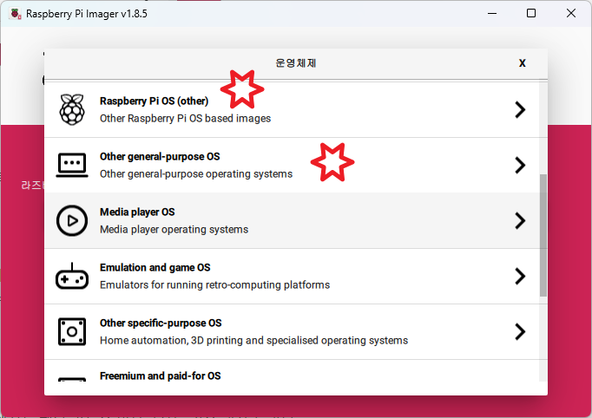
Task: Open the Raspberry Pi OS (other) entry
Action: (292, 109)
